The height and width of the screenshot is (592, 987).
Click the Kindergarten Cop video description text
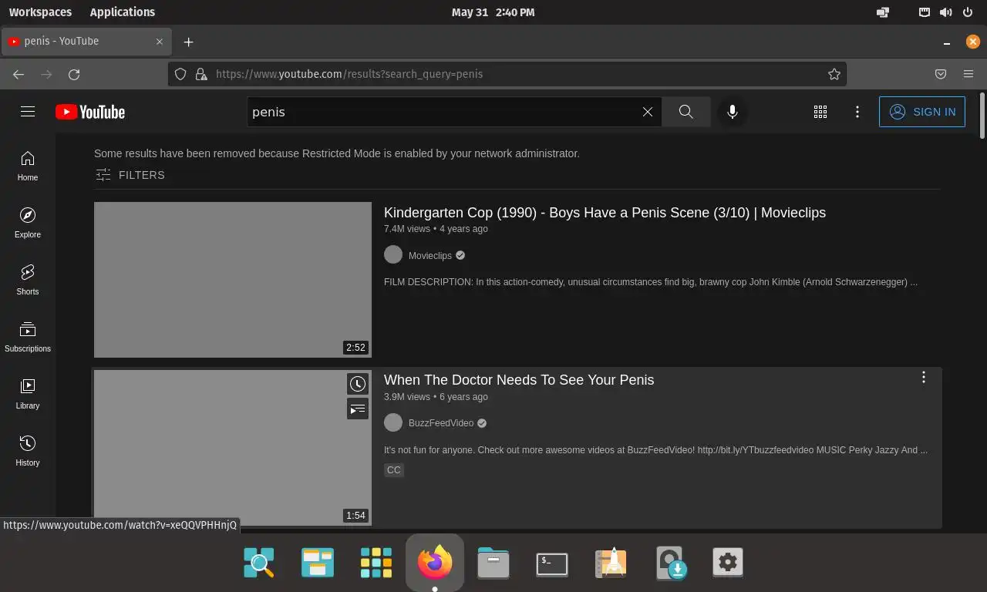tap(651, 282)
